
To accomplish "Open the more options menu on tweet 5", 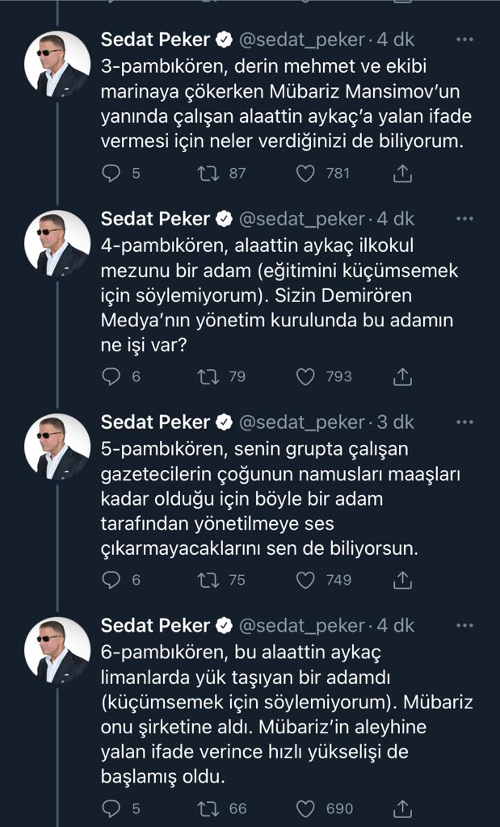I will click(x=464, y=422).
